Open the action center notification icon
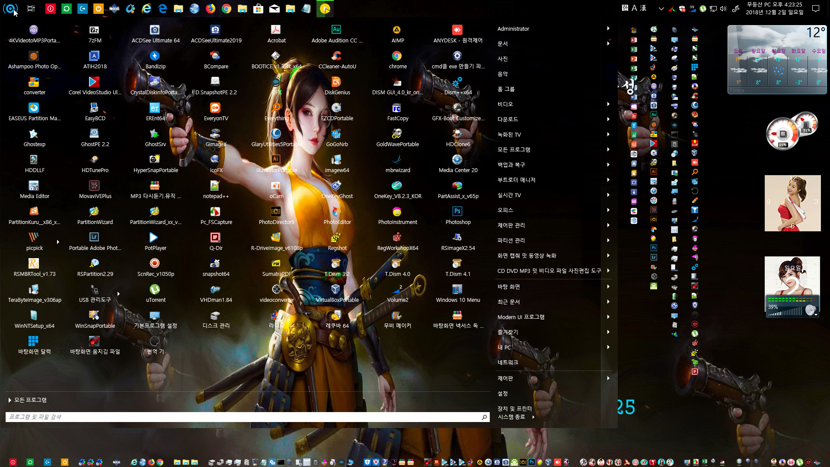The image size is (830, 467). pyautogui.click(x=816, y=8)
